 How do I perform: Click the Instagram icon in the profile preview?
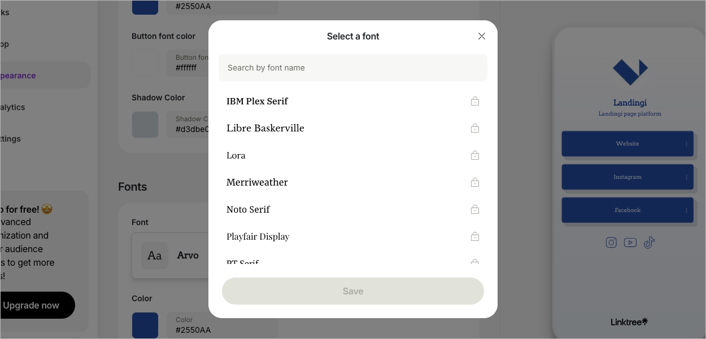tap(611, 243)
